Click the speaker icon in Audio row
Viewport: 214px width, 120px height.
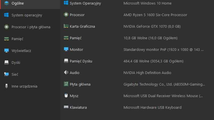coord(66,72)
